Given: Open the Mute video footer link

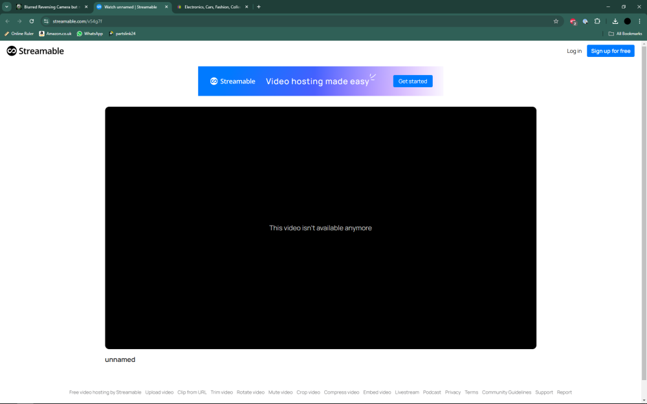Looking at the screenshot, I should click(x=280, y=392).
